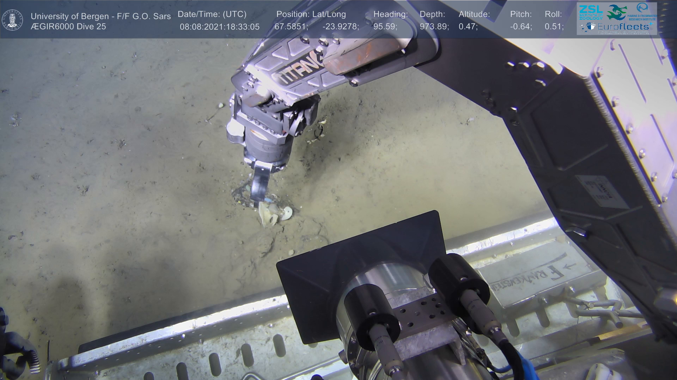The image size is (677, 380).
Task: Click the ÆGIR6000 Dive 25 title text
Action: point(68,27)
